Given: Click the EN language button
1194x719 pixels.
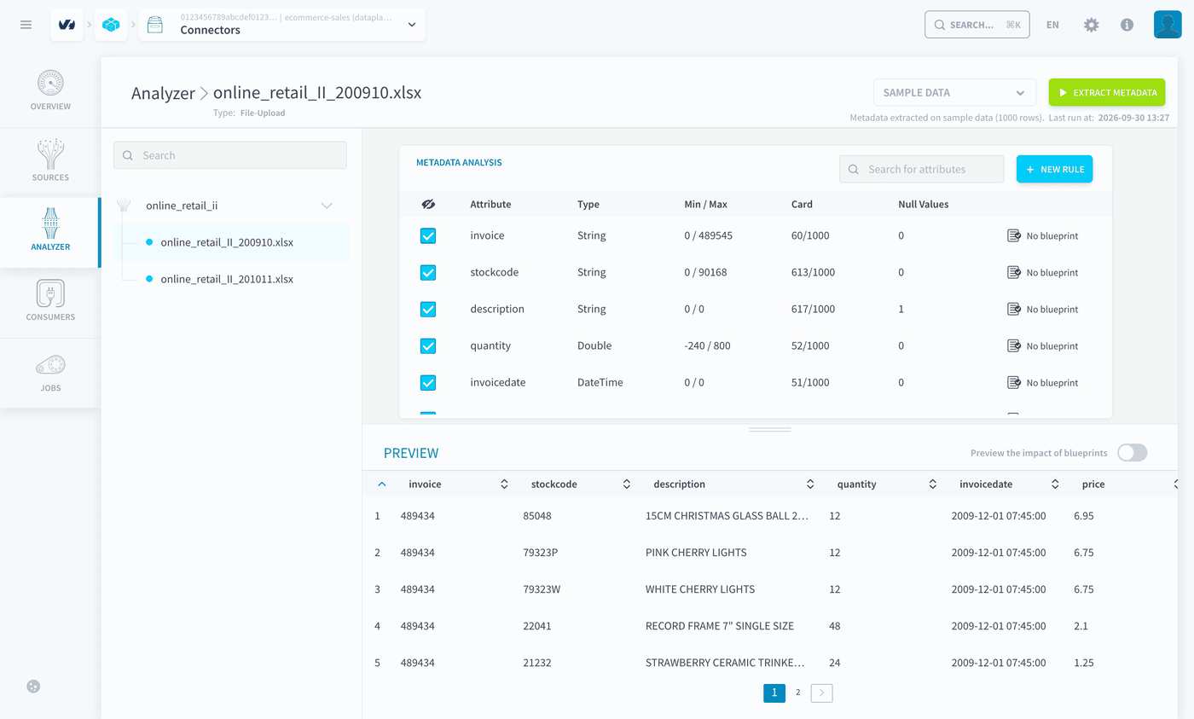Looking at the screenshot, I should tap(1052, 25).
